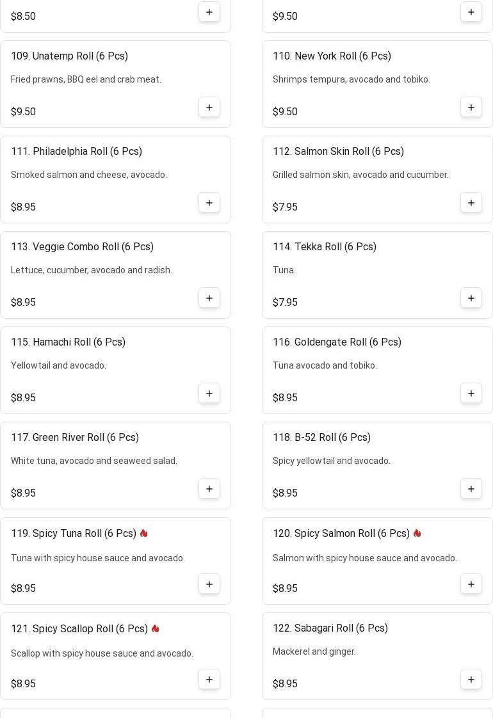Add Tekka Roll to cart
Viewport: 493px width, 718px height.
(471, 298)
